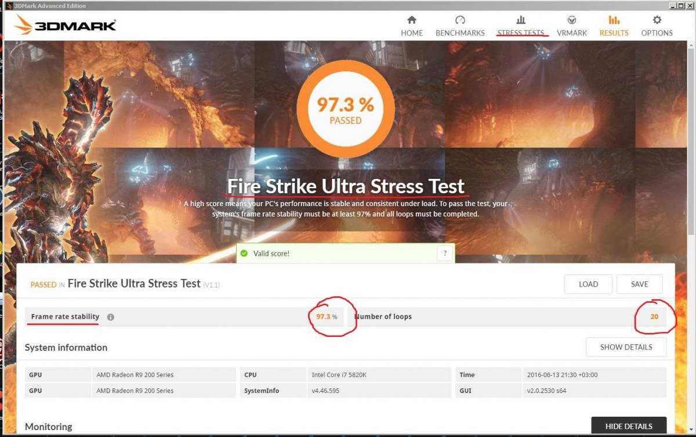
Task: Click the 'Frame rate stability' label
Action: tap(65, 317)
